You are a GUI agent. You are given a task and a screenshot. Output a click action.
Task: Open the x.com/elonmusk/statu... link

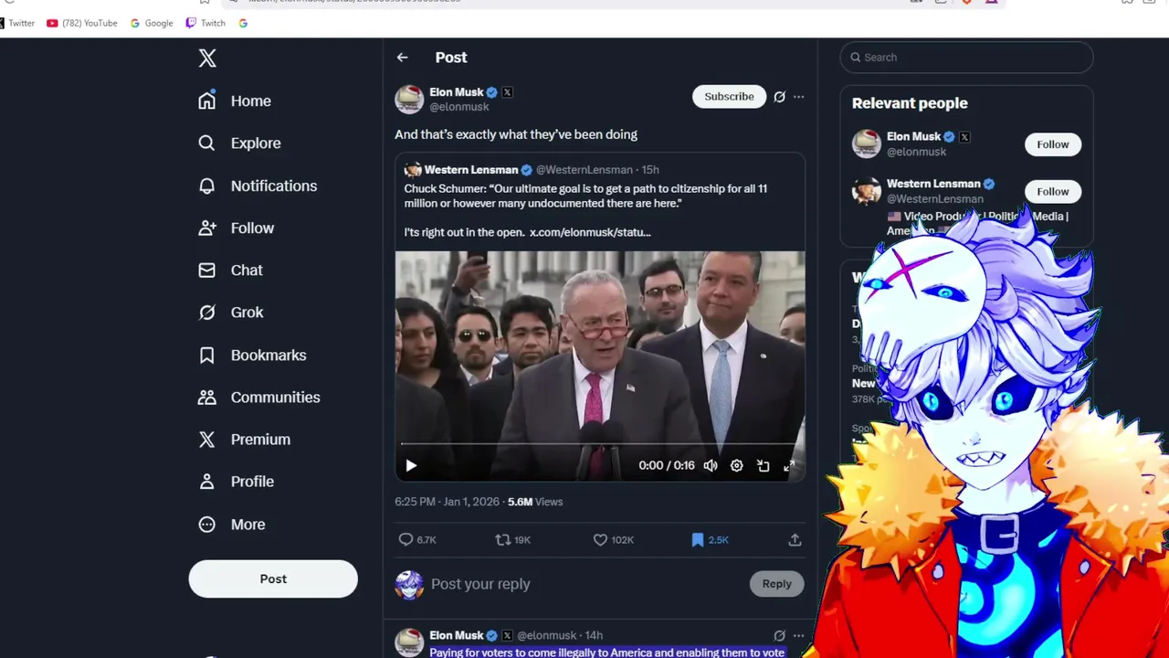590,232
